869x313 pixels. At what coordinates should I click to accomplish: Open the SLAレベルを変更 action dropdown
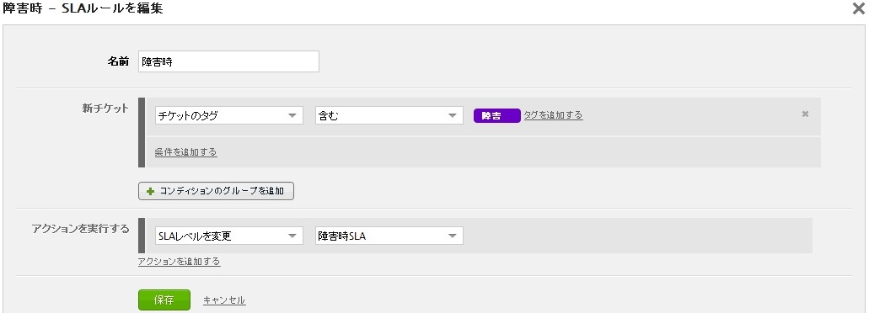pos(229,236)
